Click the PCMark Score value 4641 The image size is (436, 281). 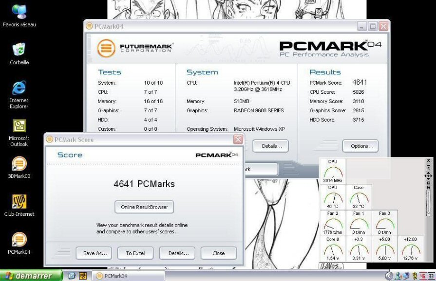click(x=360, y=82)
